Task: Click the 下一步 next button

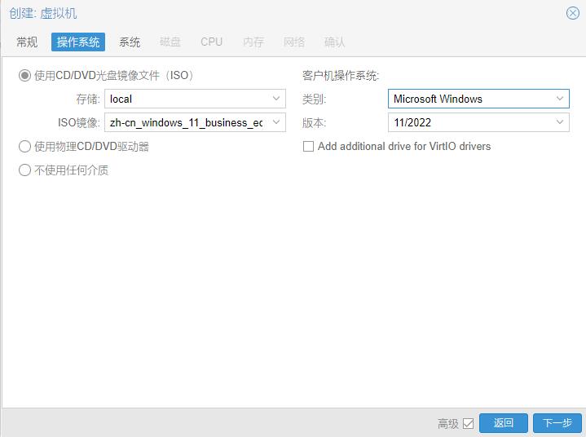Action: tap(557, 423)
